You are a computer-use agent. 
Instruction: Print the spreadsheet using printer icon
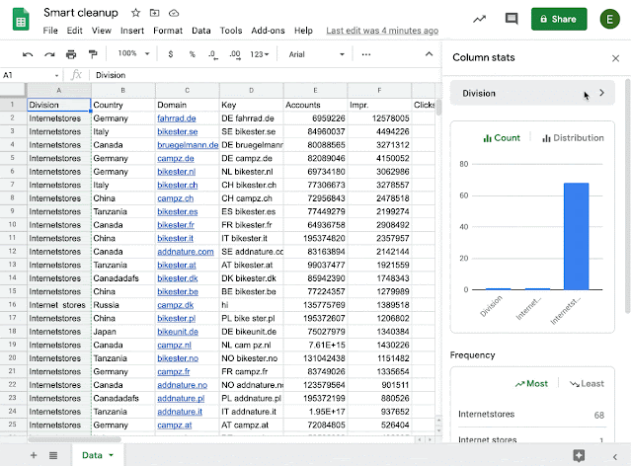click(x=71, y=54)
